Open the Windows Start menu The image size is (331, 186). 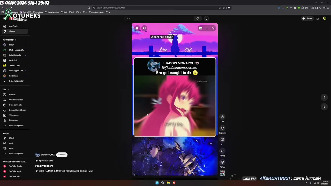tap(157, 183)
